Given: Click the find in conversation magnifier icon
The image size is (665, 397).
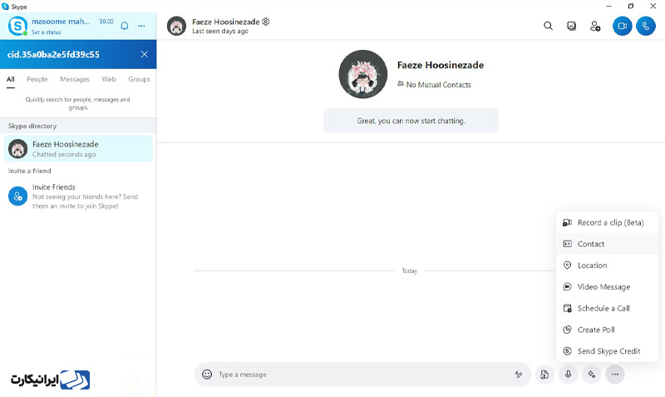Looking at the screenshot, I should click(548, 26).
